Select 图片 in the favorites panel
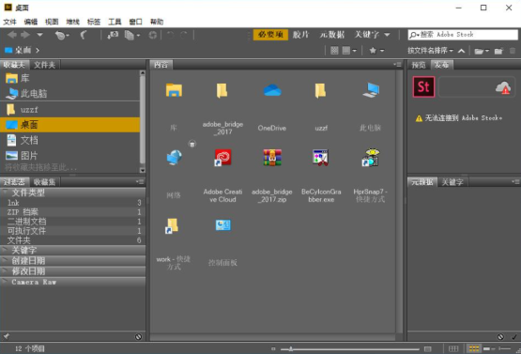The width and height of the screenshot is (521, 354). click(x=69, y=156)
